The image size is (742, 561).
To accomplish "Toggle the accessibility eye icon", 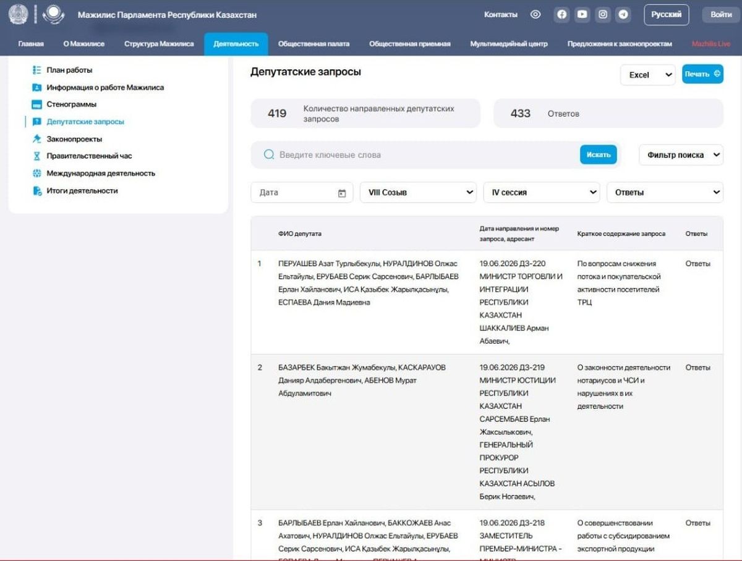I will pos(535,15).
